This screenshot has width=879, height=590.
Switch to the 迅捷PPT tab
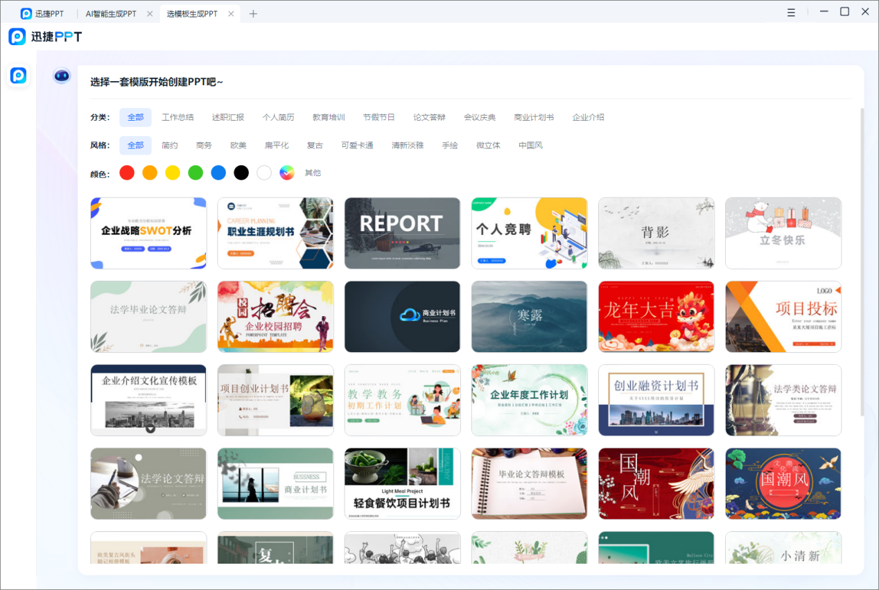42,13
